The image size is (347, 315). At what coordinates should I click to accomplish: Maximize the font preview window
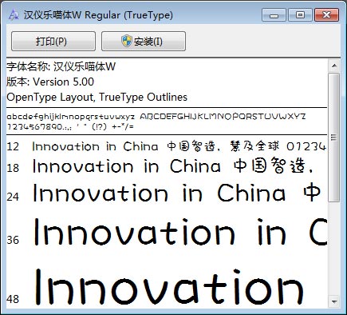pos(300,15)
